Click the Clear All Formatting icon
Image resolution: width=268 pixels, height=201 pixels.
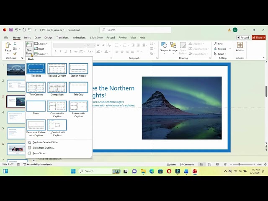tap(109, 45)
